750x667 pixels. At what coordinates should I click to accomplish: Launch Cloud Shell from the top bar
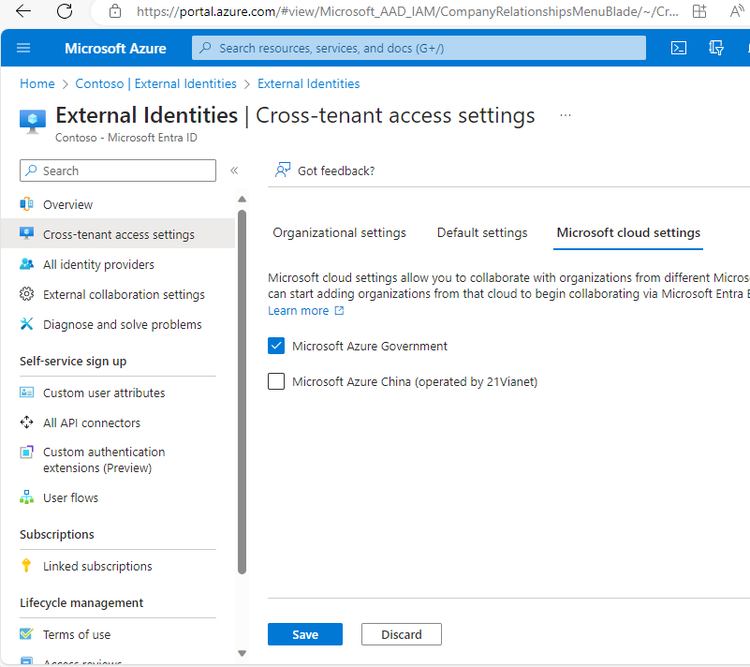[678, 48]
